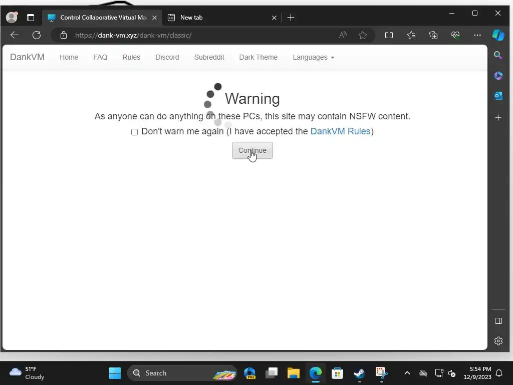513x385 pixels.
Task: Open the Favorites list icon
Action: tap(411, 35)
